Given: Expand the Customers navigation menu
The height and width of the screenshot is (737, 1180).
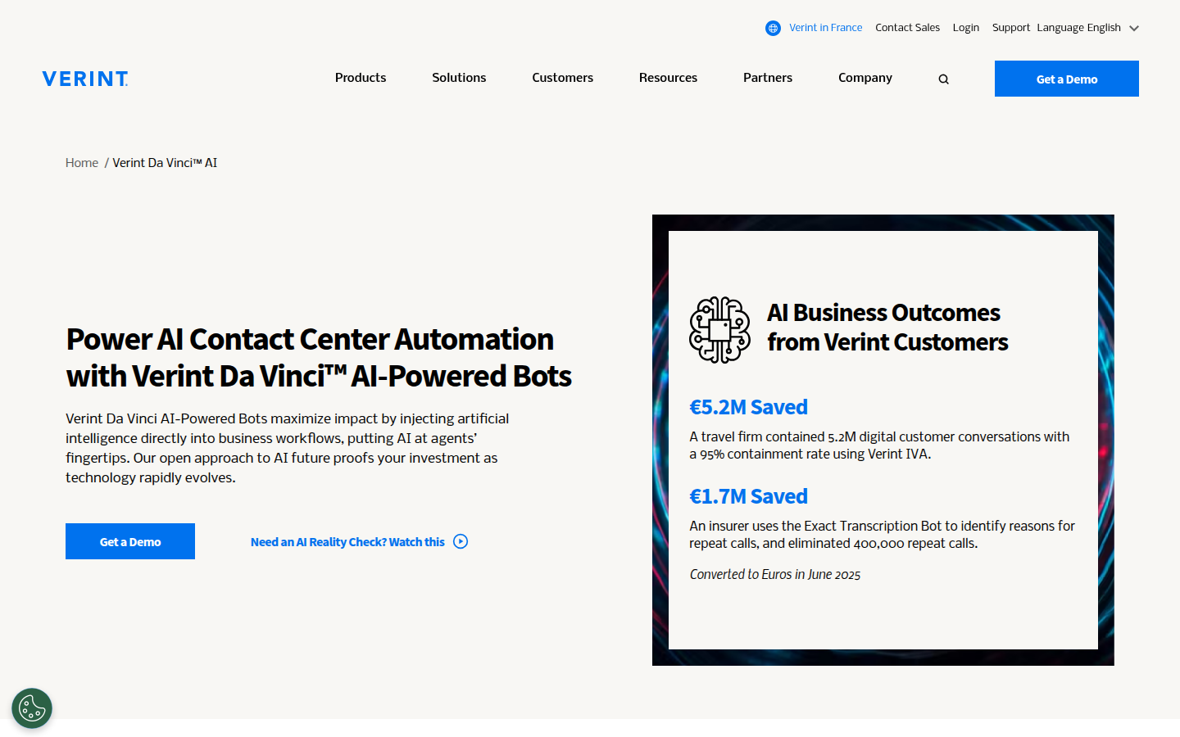Looking at the screenshot, I should click(x=562, y=78).
